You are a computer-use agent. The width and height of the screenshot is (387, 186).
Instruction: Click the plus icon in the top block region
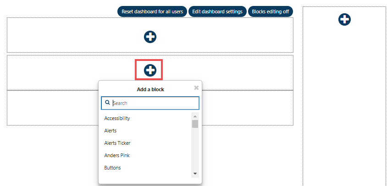pos(150,37)
